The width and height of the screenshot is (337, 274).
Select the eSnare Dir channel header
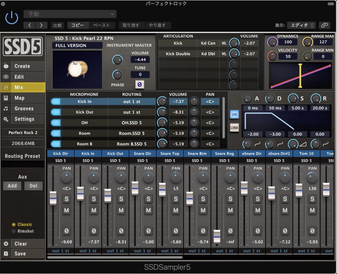251,153
